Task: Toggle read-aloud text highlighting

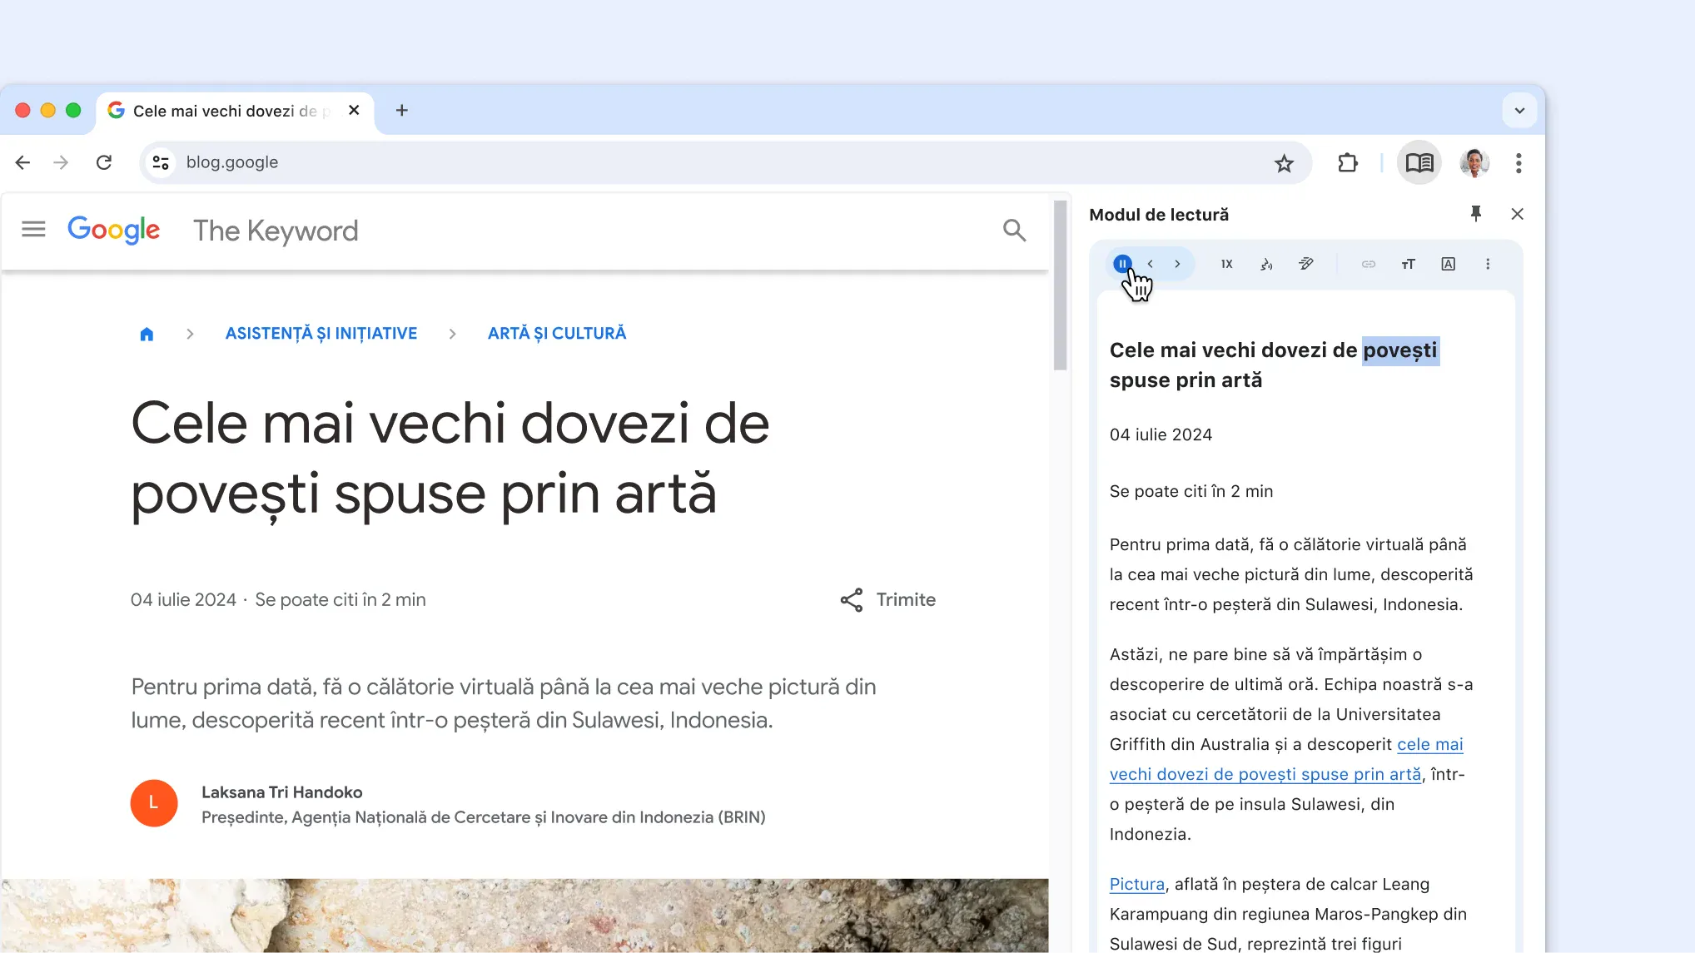Action: click(1306, 264)
